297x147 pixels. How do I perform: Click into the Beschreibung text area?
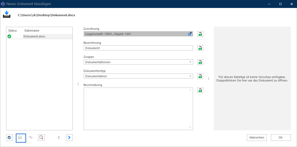tap(138, 109)
